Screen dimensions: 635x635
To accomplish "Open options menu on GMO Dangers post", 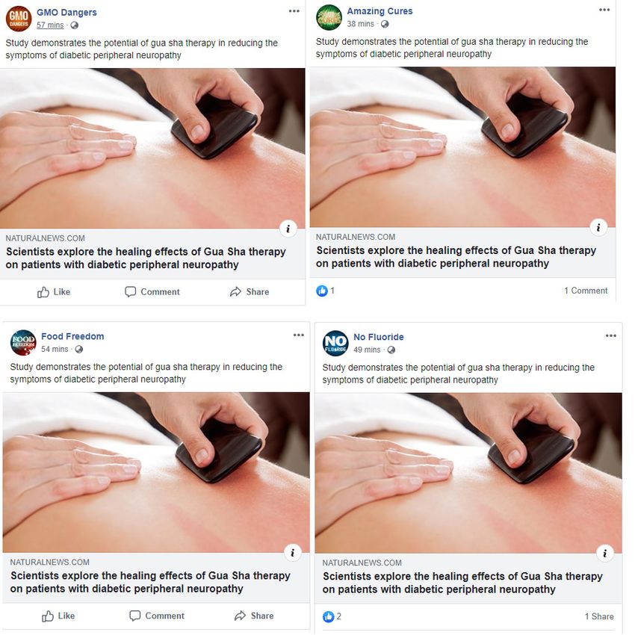I will pyautogui.click(x=294, y=11).
